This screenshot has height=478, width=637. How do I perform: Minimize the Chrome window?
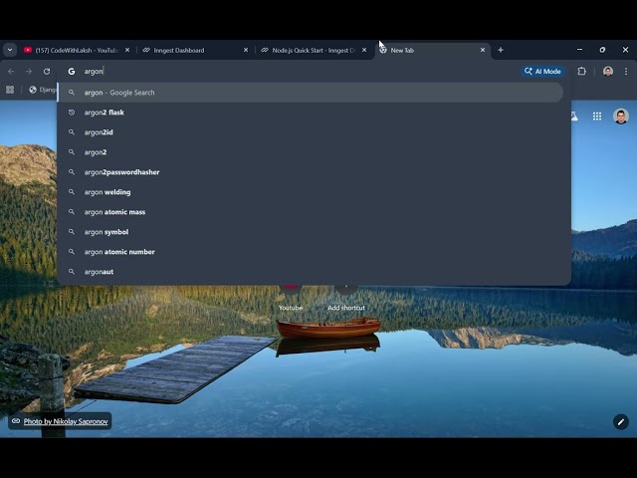point(579,50)
